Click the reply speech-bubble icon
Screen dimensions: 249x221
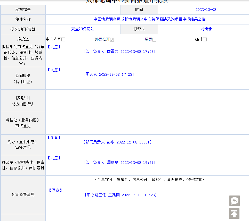click(x=234, y=201)
